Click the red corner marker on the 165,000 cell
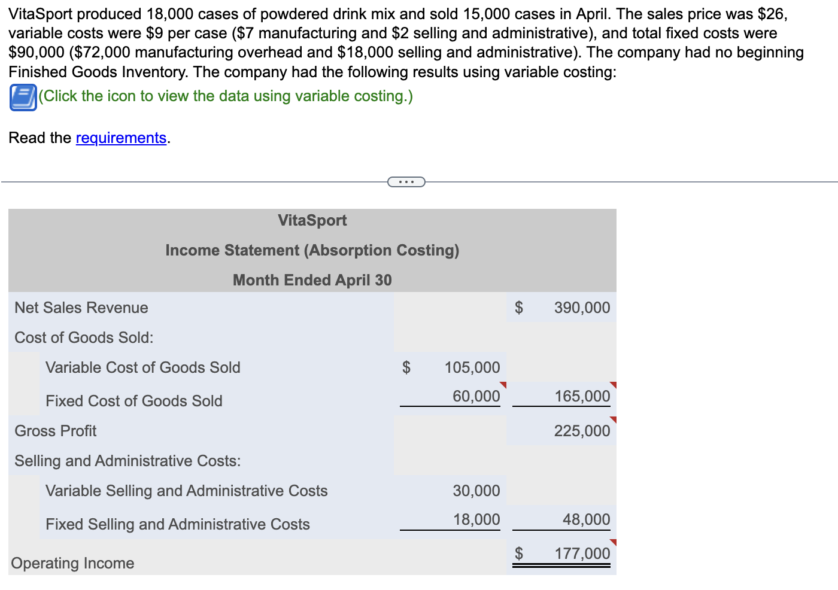The image size is (838, 590). (x=614, y=384)
